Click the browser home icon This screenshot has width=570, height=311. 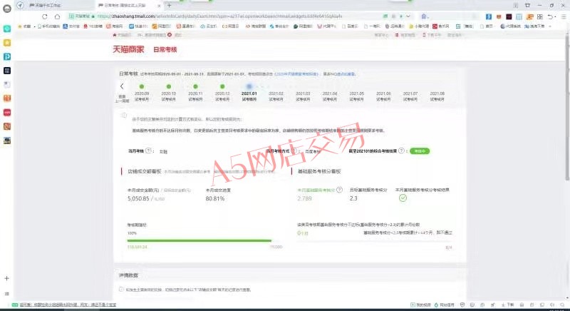(58, 16)
